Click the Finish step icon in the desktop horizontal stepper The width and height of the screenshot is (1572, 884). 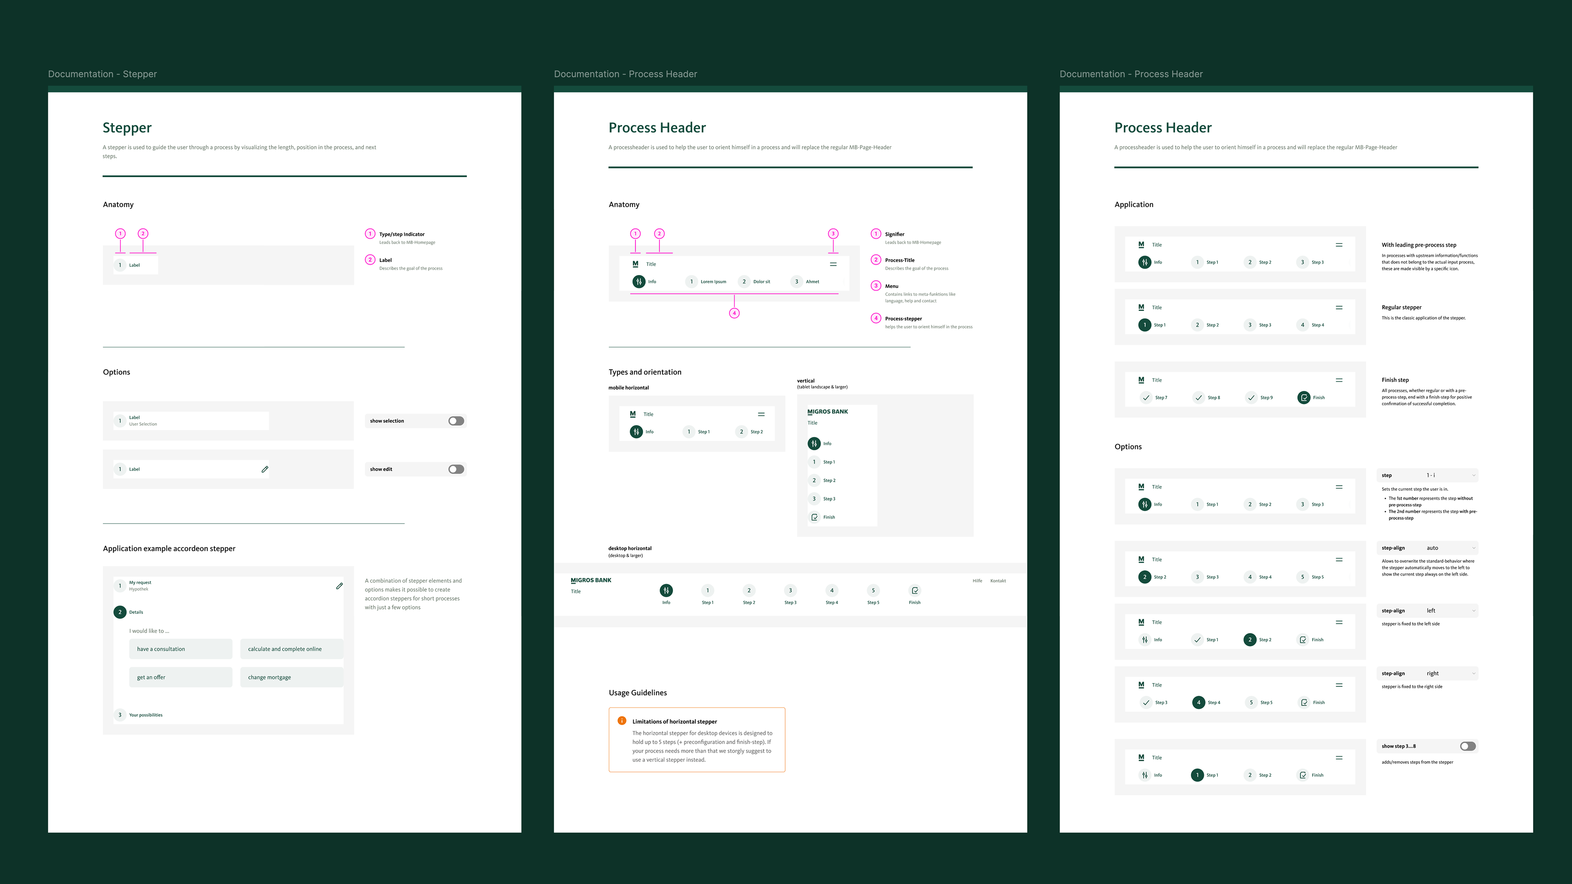pyautogui.click(x=914, y=591)
